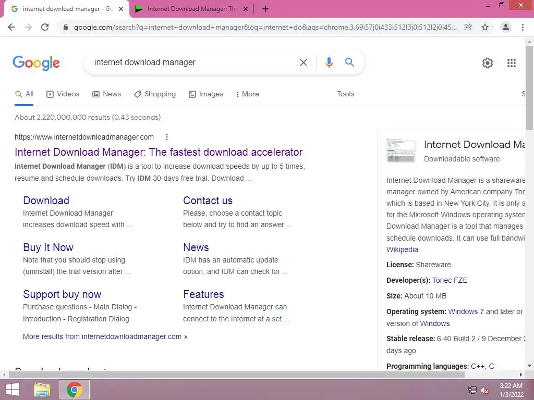Click the https://www.internetdownloadmanager.com URL text

pos(84,137)
